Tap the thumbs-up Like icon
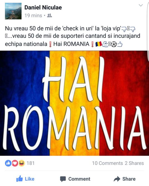 (19, 179)
